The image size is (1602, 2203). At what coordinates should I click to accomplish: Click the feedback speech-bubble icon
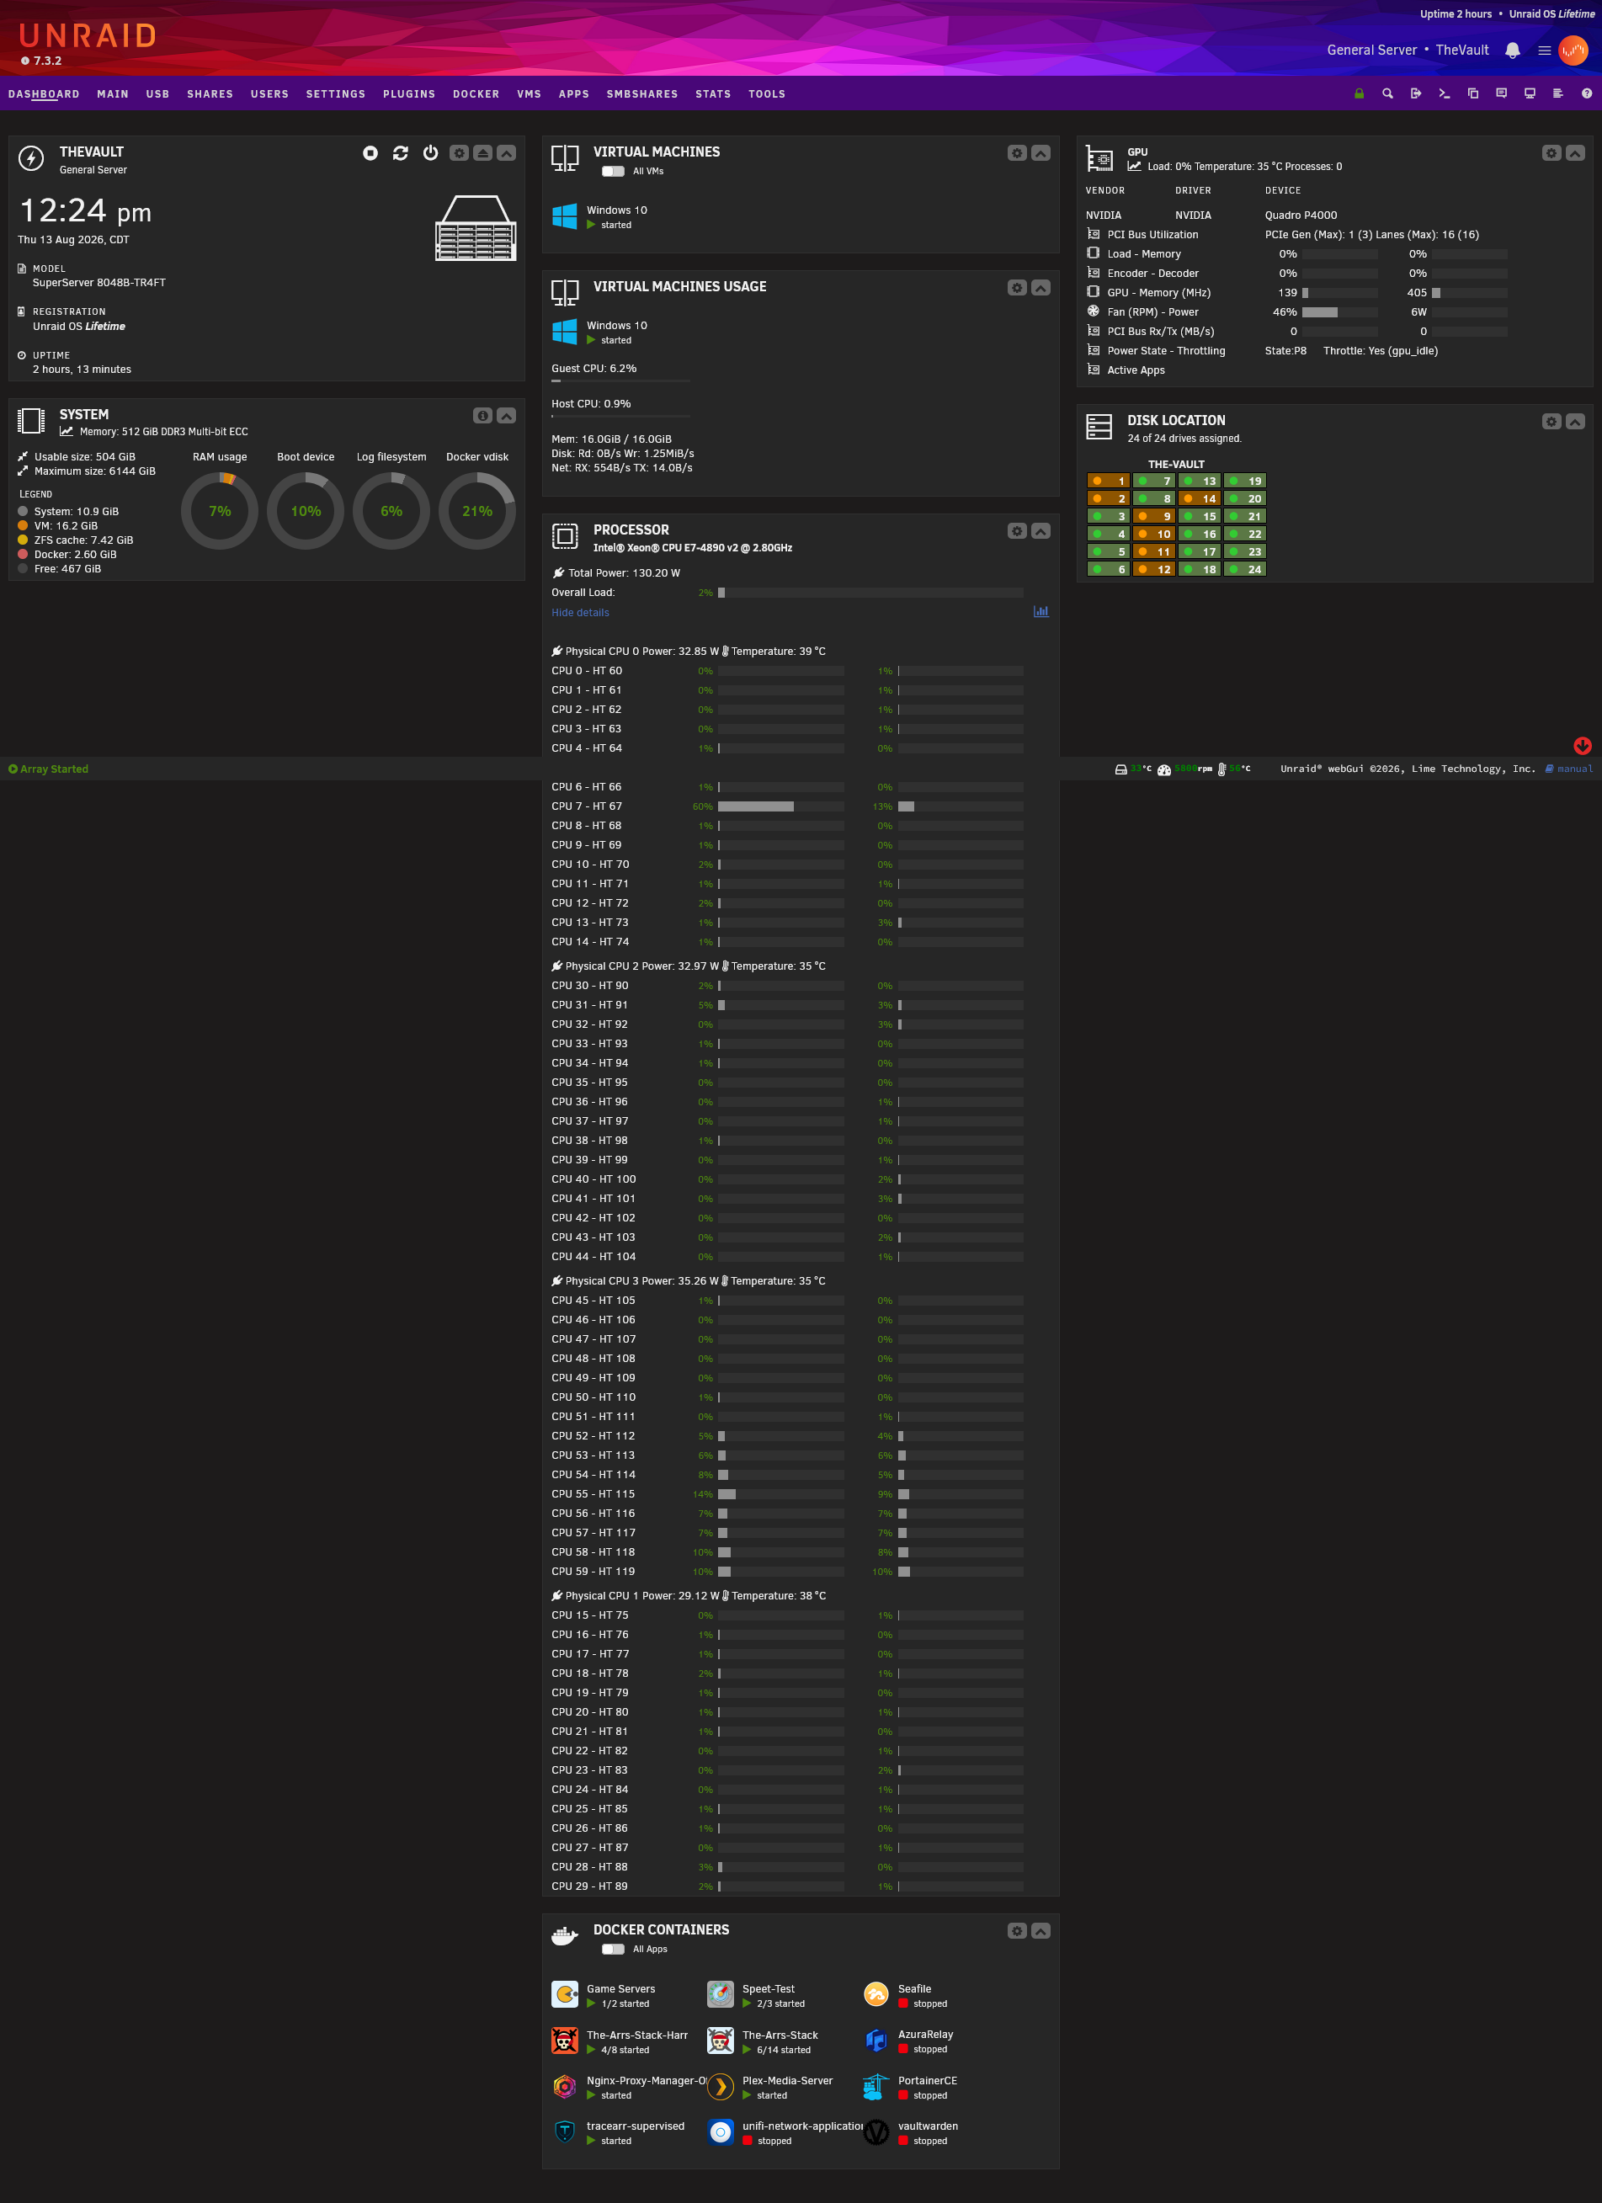1501,94
